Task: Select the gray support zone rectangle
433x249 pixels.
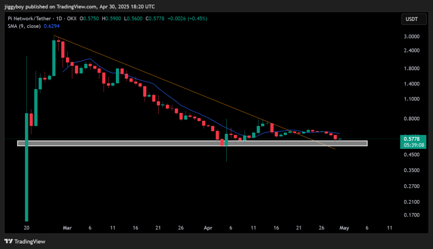Action: coord(192,143)
